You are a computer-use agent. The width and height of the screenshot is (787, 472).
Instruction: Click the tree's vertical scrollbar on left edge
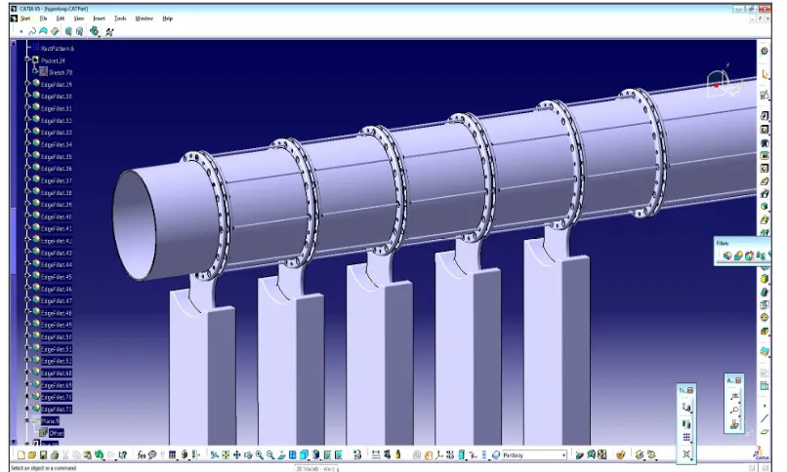coord(14,243)
